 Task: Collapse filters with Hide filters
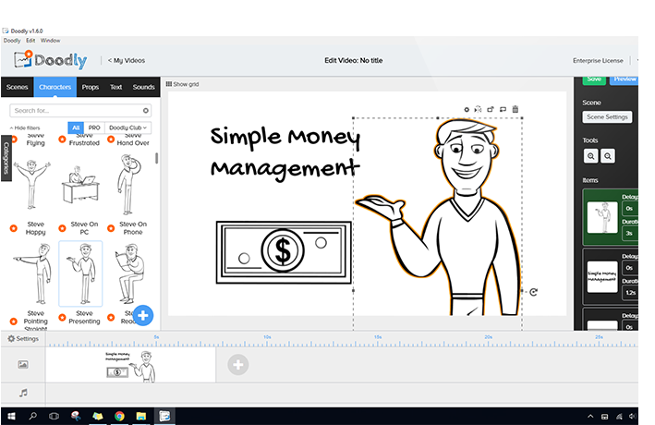25,127
